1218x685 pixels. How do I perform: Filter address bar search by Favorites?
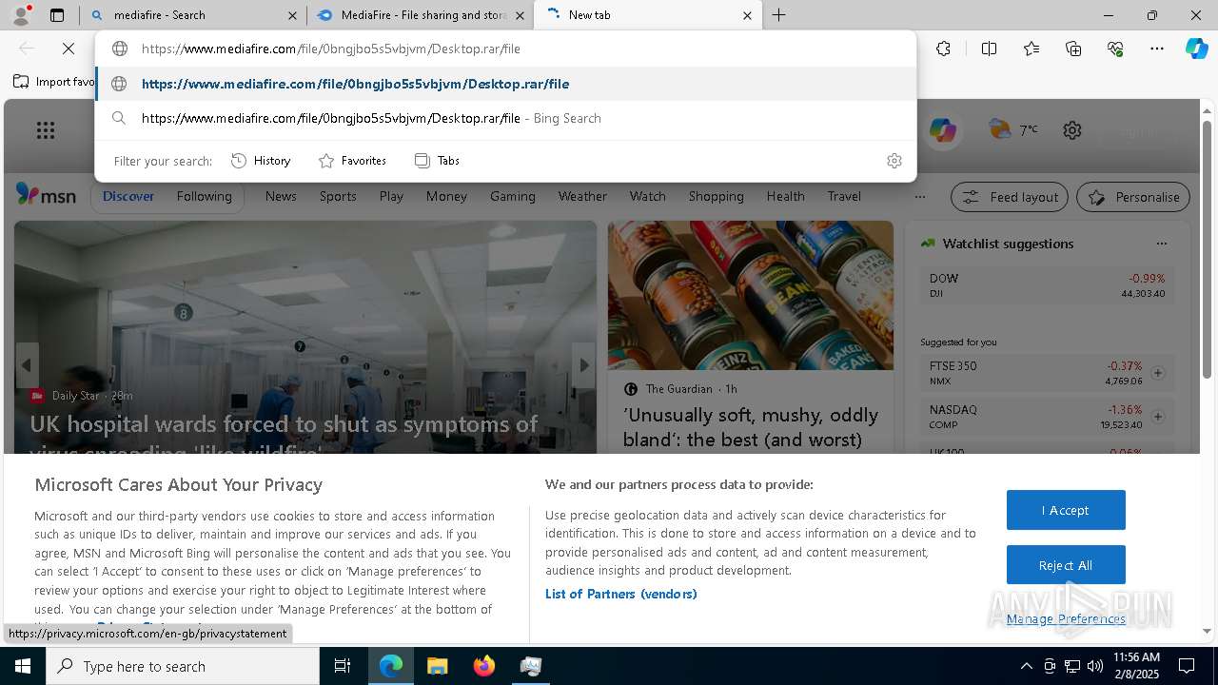tap(352, 161)
